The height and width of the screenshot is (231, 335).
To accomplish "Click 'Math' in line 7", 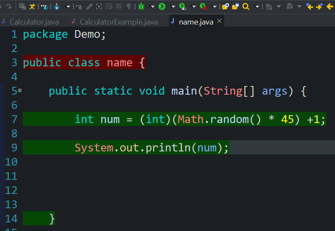I will click(x=191, y=119).
